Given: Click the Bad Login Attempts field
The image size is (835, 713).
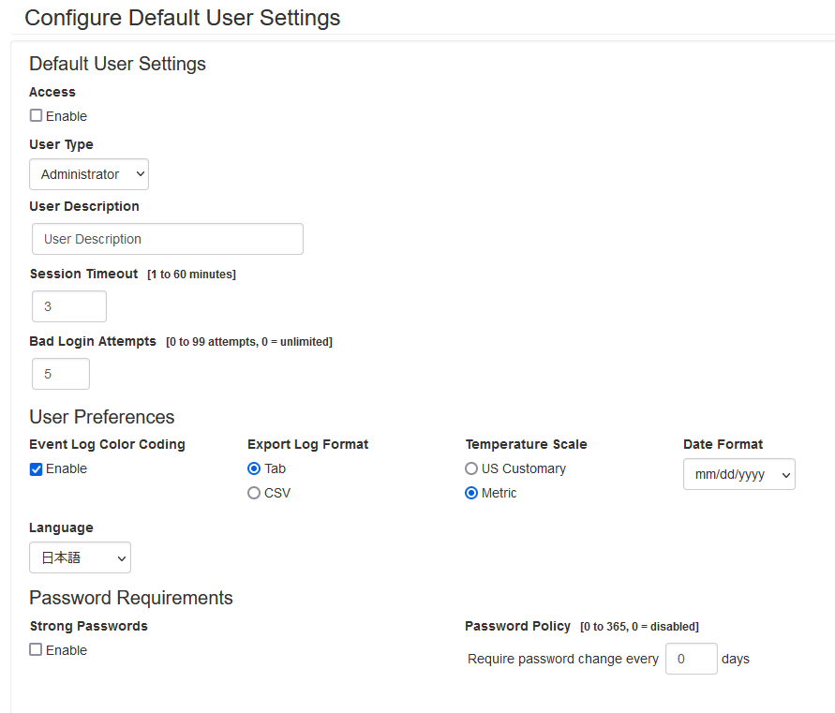Looking at the screenshot, I should (61, 374).
